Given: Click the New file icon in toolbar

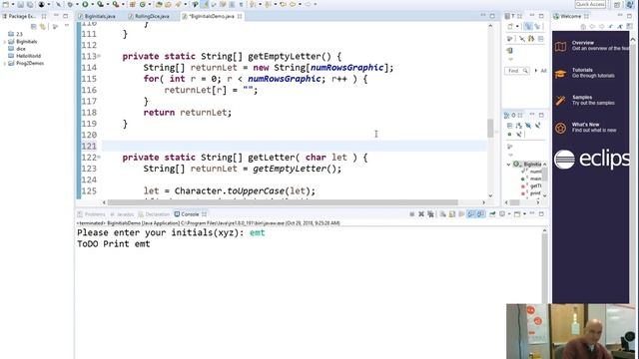Looking at the screenshot, I should pos(6,4).
